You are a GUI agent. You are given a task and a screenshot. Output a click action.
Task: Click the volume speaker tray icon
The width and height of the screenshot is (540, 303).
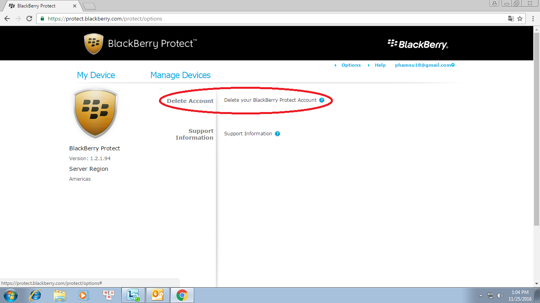[x=500, y=296]
